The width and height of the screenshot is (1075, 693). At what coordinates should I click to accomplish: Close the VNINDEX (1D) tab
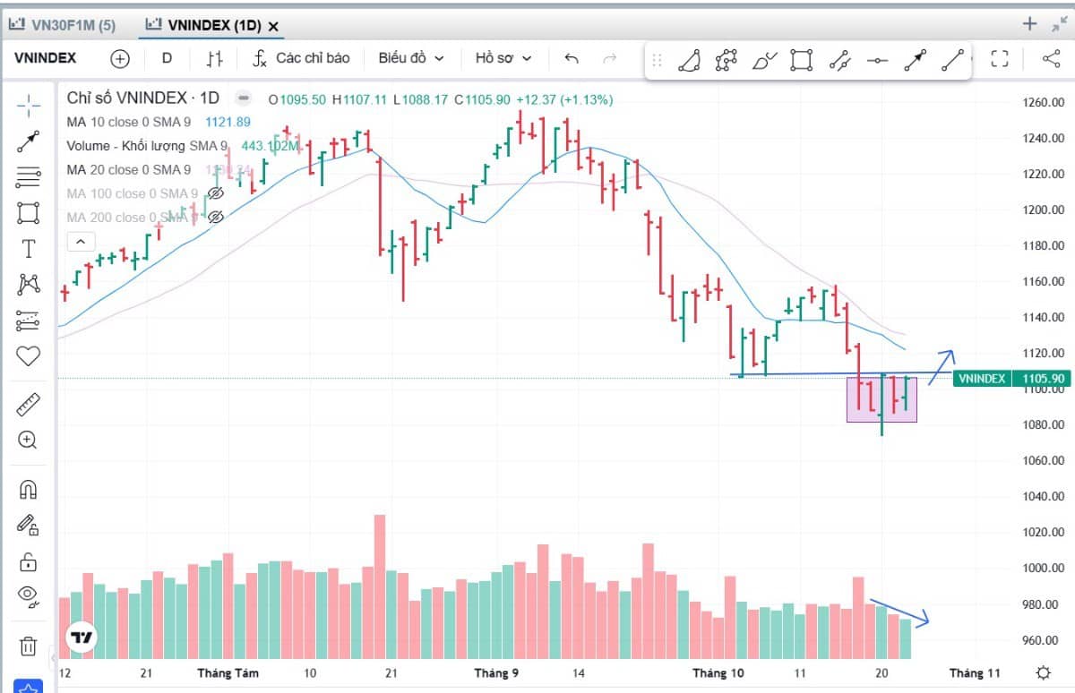tap(273, 27)
